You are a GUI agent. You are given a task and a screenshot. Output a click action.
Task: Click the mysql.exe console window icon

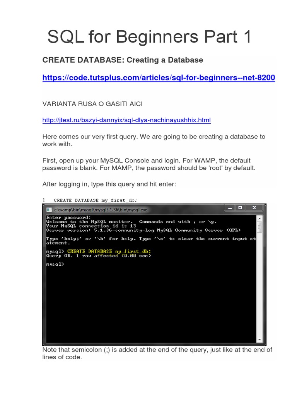point(49,210)
